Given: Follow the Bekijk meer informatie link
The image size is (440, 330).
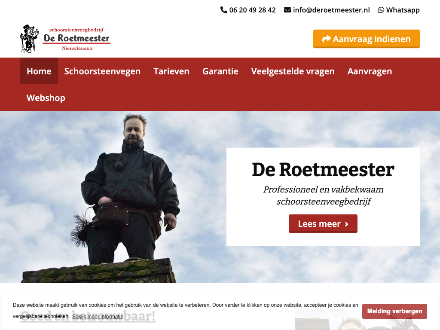Looking at the screenshot, I should tap(98, 317).
